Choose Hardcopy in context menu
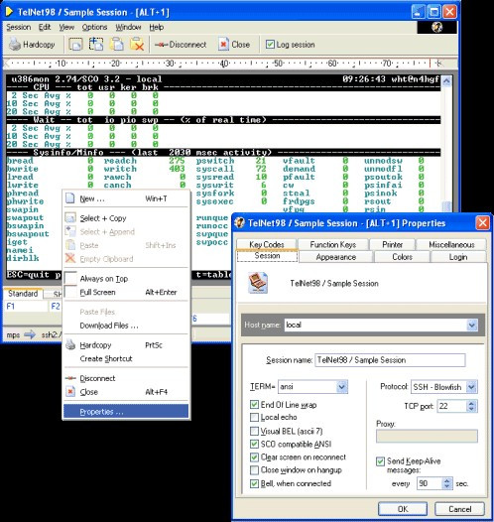494x522 pixels. tap(126, 345)
